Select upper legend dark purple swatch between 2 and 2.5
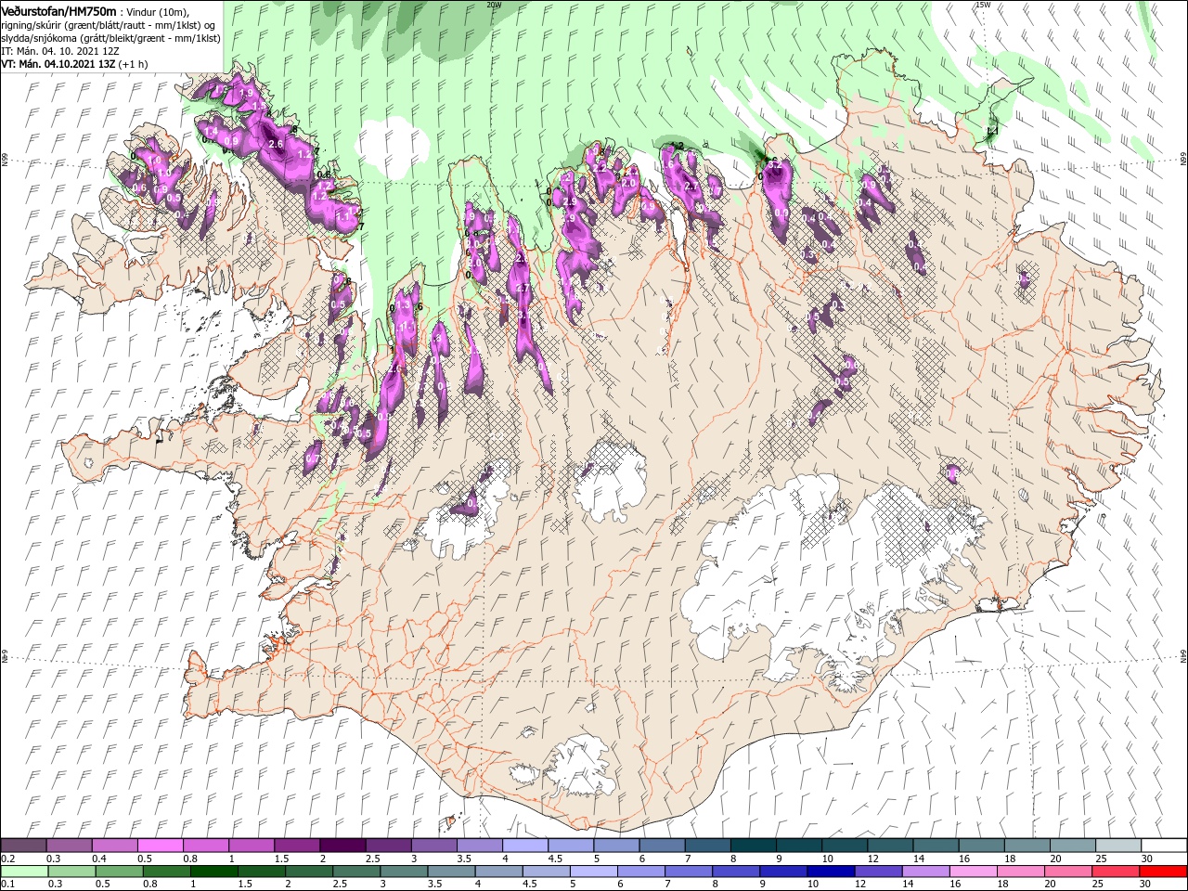 pyautogui.click(x=342, y=846)
